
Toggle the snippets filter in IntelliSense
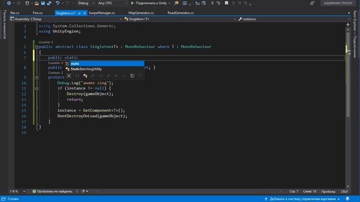(141, 76)
